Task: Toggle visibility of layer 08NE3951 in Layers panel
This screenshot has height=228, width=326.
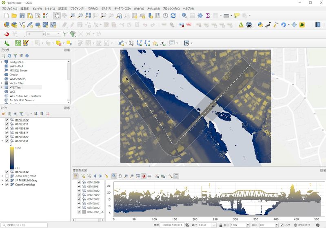Action: [x=7, y=141]
